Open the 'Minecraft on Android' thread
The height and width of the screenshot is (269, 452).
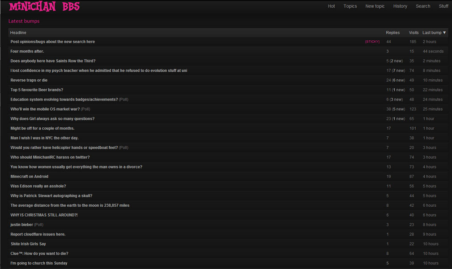coord(30,177)
